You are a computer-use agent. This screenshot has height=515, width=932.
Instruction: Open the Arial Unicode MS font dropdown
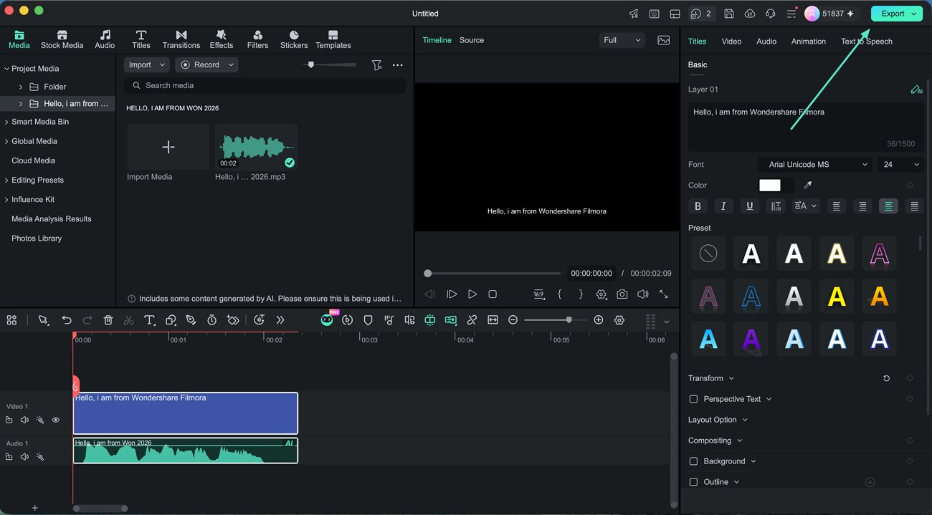(815, 165)
